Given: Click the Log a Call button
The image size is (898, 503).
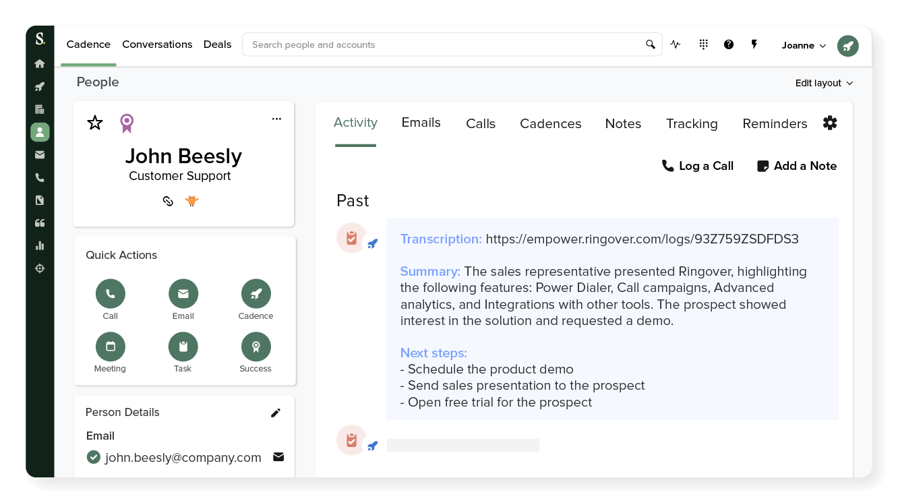Looking at the screenshot, I should [x=698, y=166].
